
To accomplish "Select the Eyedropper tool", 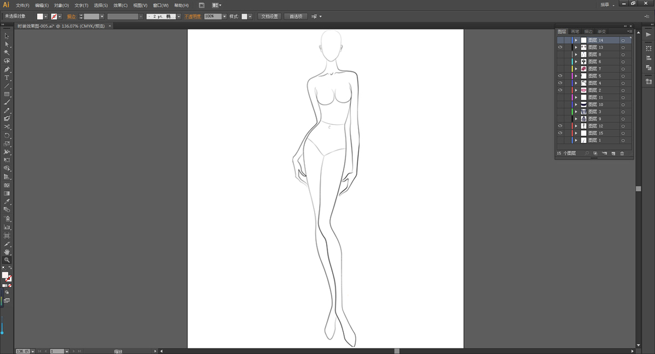I will (7, 202).
